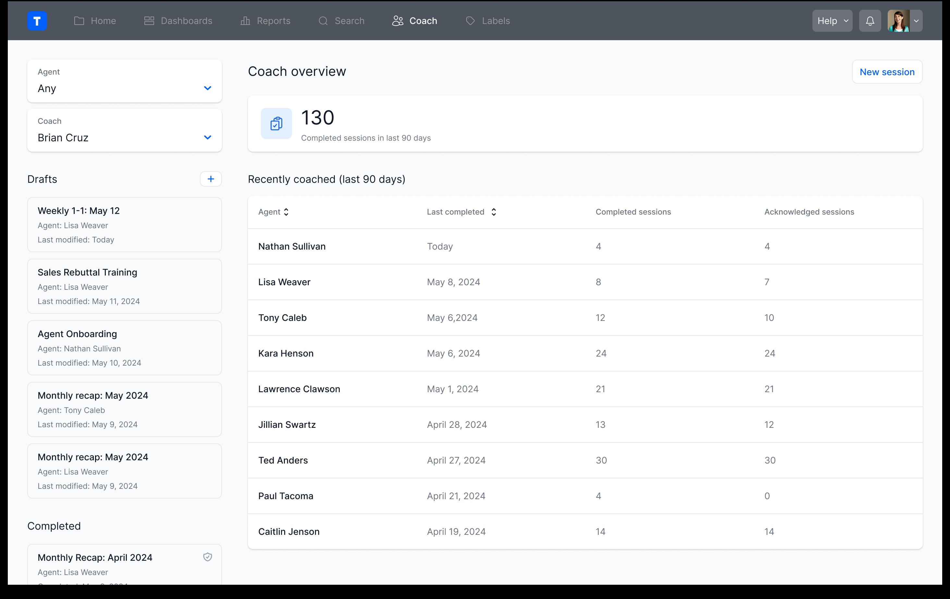Select the Search navigation item
Image resolution: width=950 pixels, height=599 pixels.
[342, 21]
